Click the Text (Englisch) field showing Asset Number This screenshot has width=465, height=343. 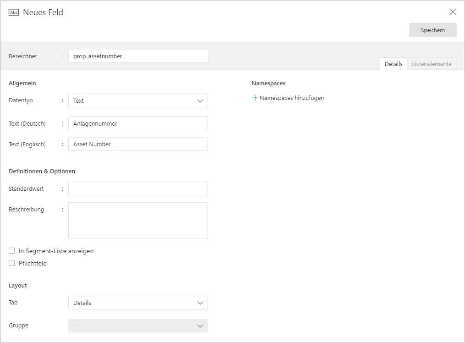click(x=137, y=144)
